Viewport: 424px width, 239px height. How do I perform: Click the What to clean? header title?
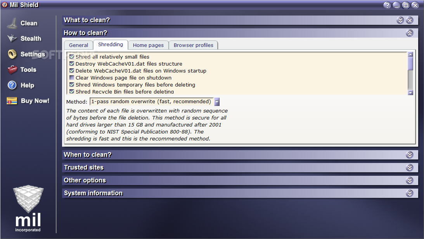[87, 20]
